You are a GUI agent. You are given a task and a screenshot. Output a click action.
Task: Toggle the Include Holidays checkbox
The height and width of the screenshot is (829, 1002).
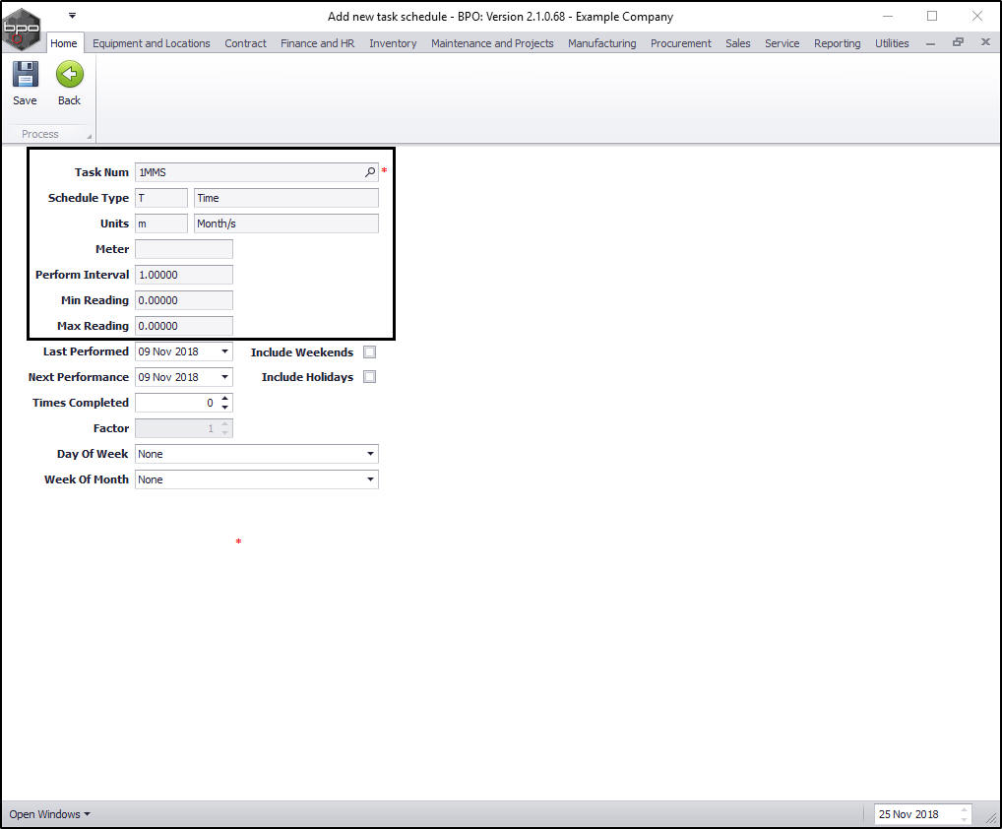[369, 377]
